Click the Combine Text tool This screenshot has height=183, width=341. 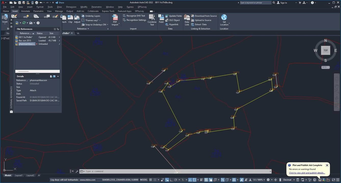[152, 18]
